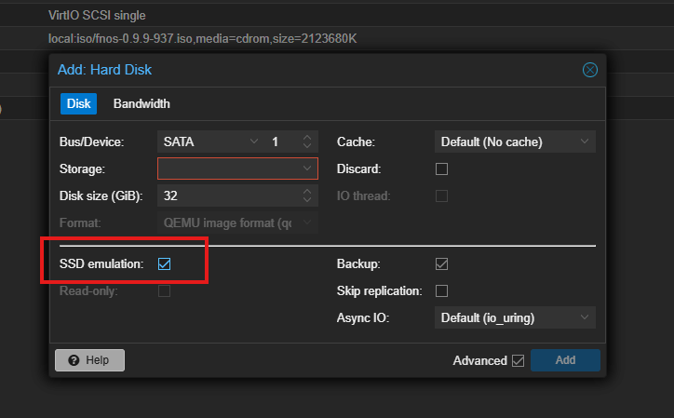Increase the SATA device number
This screenshot has height=418, width=674.
click(307, 138)
